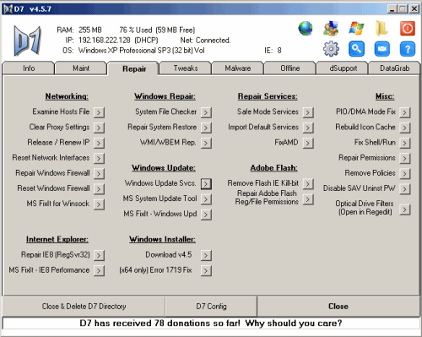Launch MS FixIt for Winsock arrow
The image size is (422, 337).
99,204
